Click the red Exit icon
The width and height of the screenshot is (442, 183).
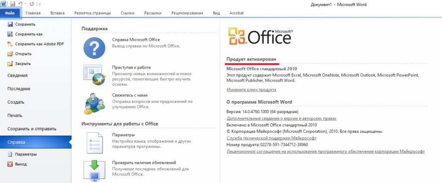pyautogui.click(x=10, y=164)
